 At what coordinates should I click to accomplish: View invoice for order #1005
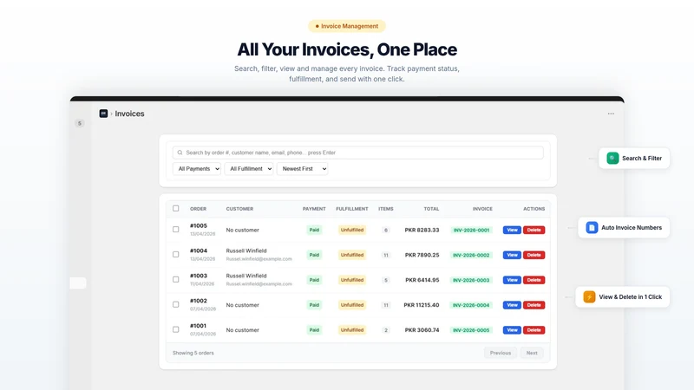click(512, 230)
